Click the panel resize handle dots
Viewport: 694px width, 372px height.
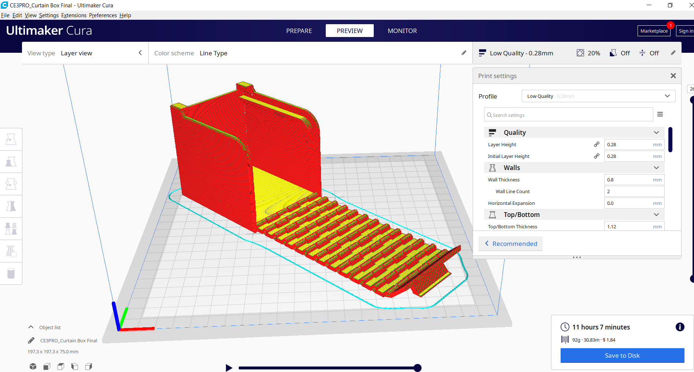coord(577,257)
